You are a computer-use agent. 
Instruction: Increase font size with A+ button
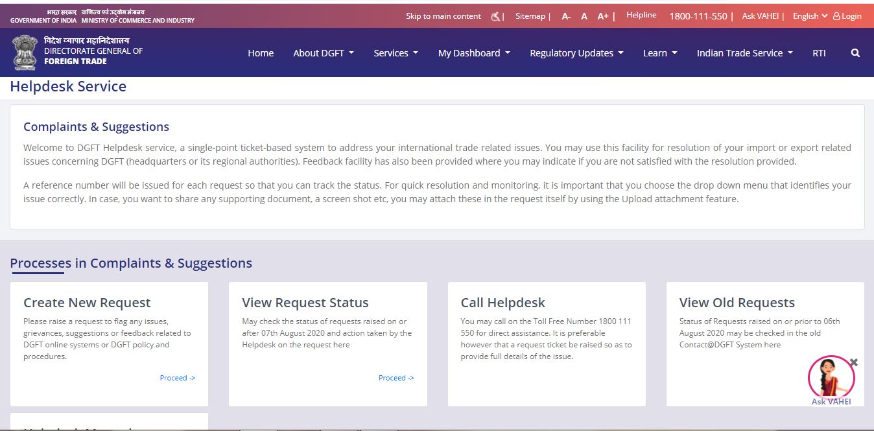coord(603,16)
